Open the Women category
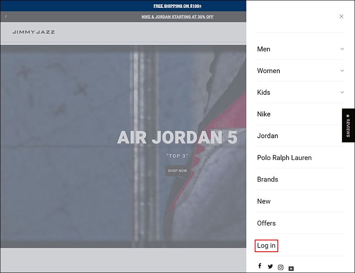Viewport: 355px width, 273px height. 269,71
